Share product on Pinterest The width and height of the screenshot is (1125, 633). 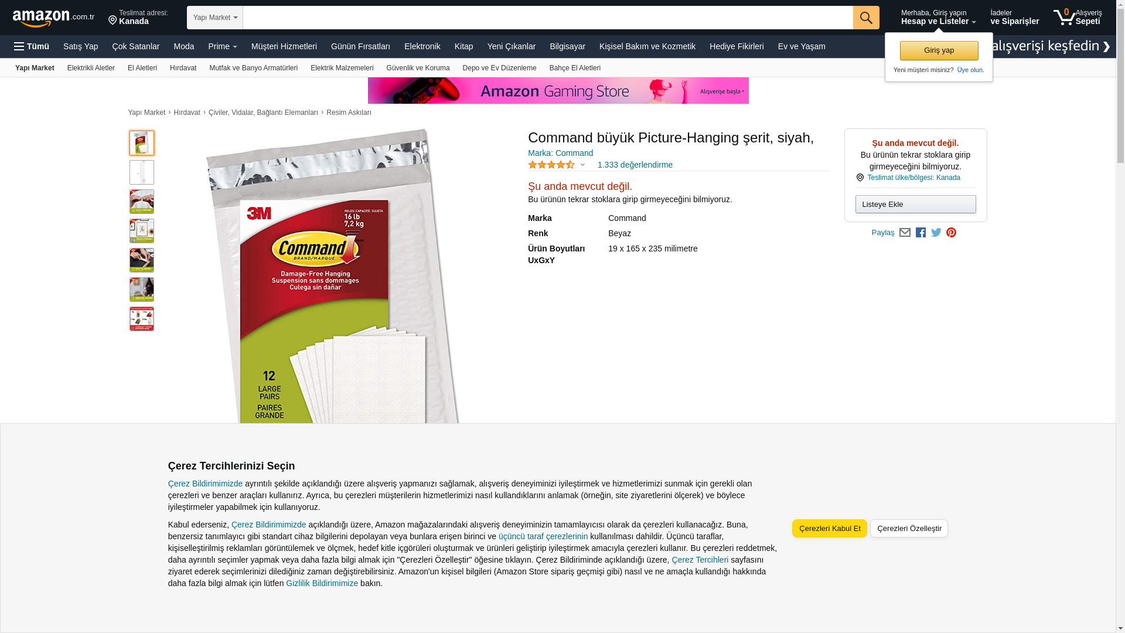(951, 233)
